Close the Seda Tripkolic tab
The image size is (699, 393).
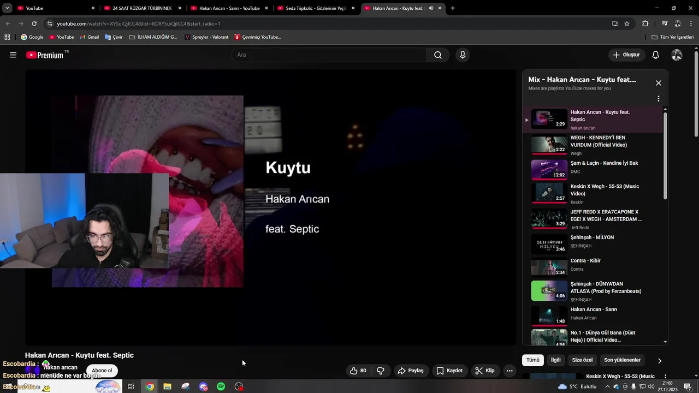tap(353, 8)
